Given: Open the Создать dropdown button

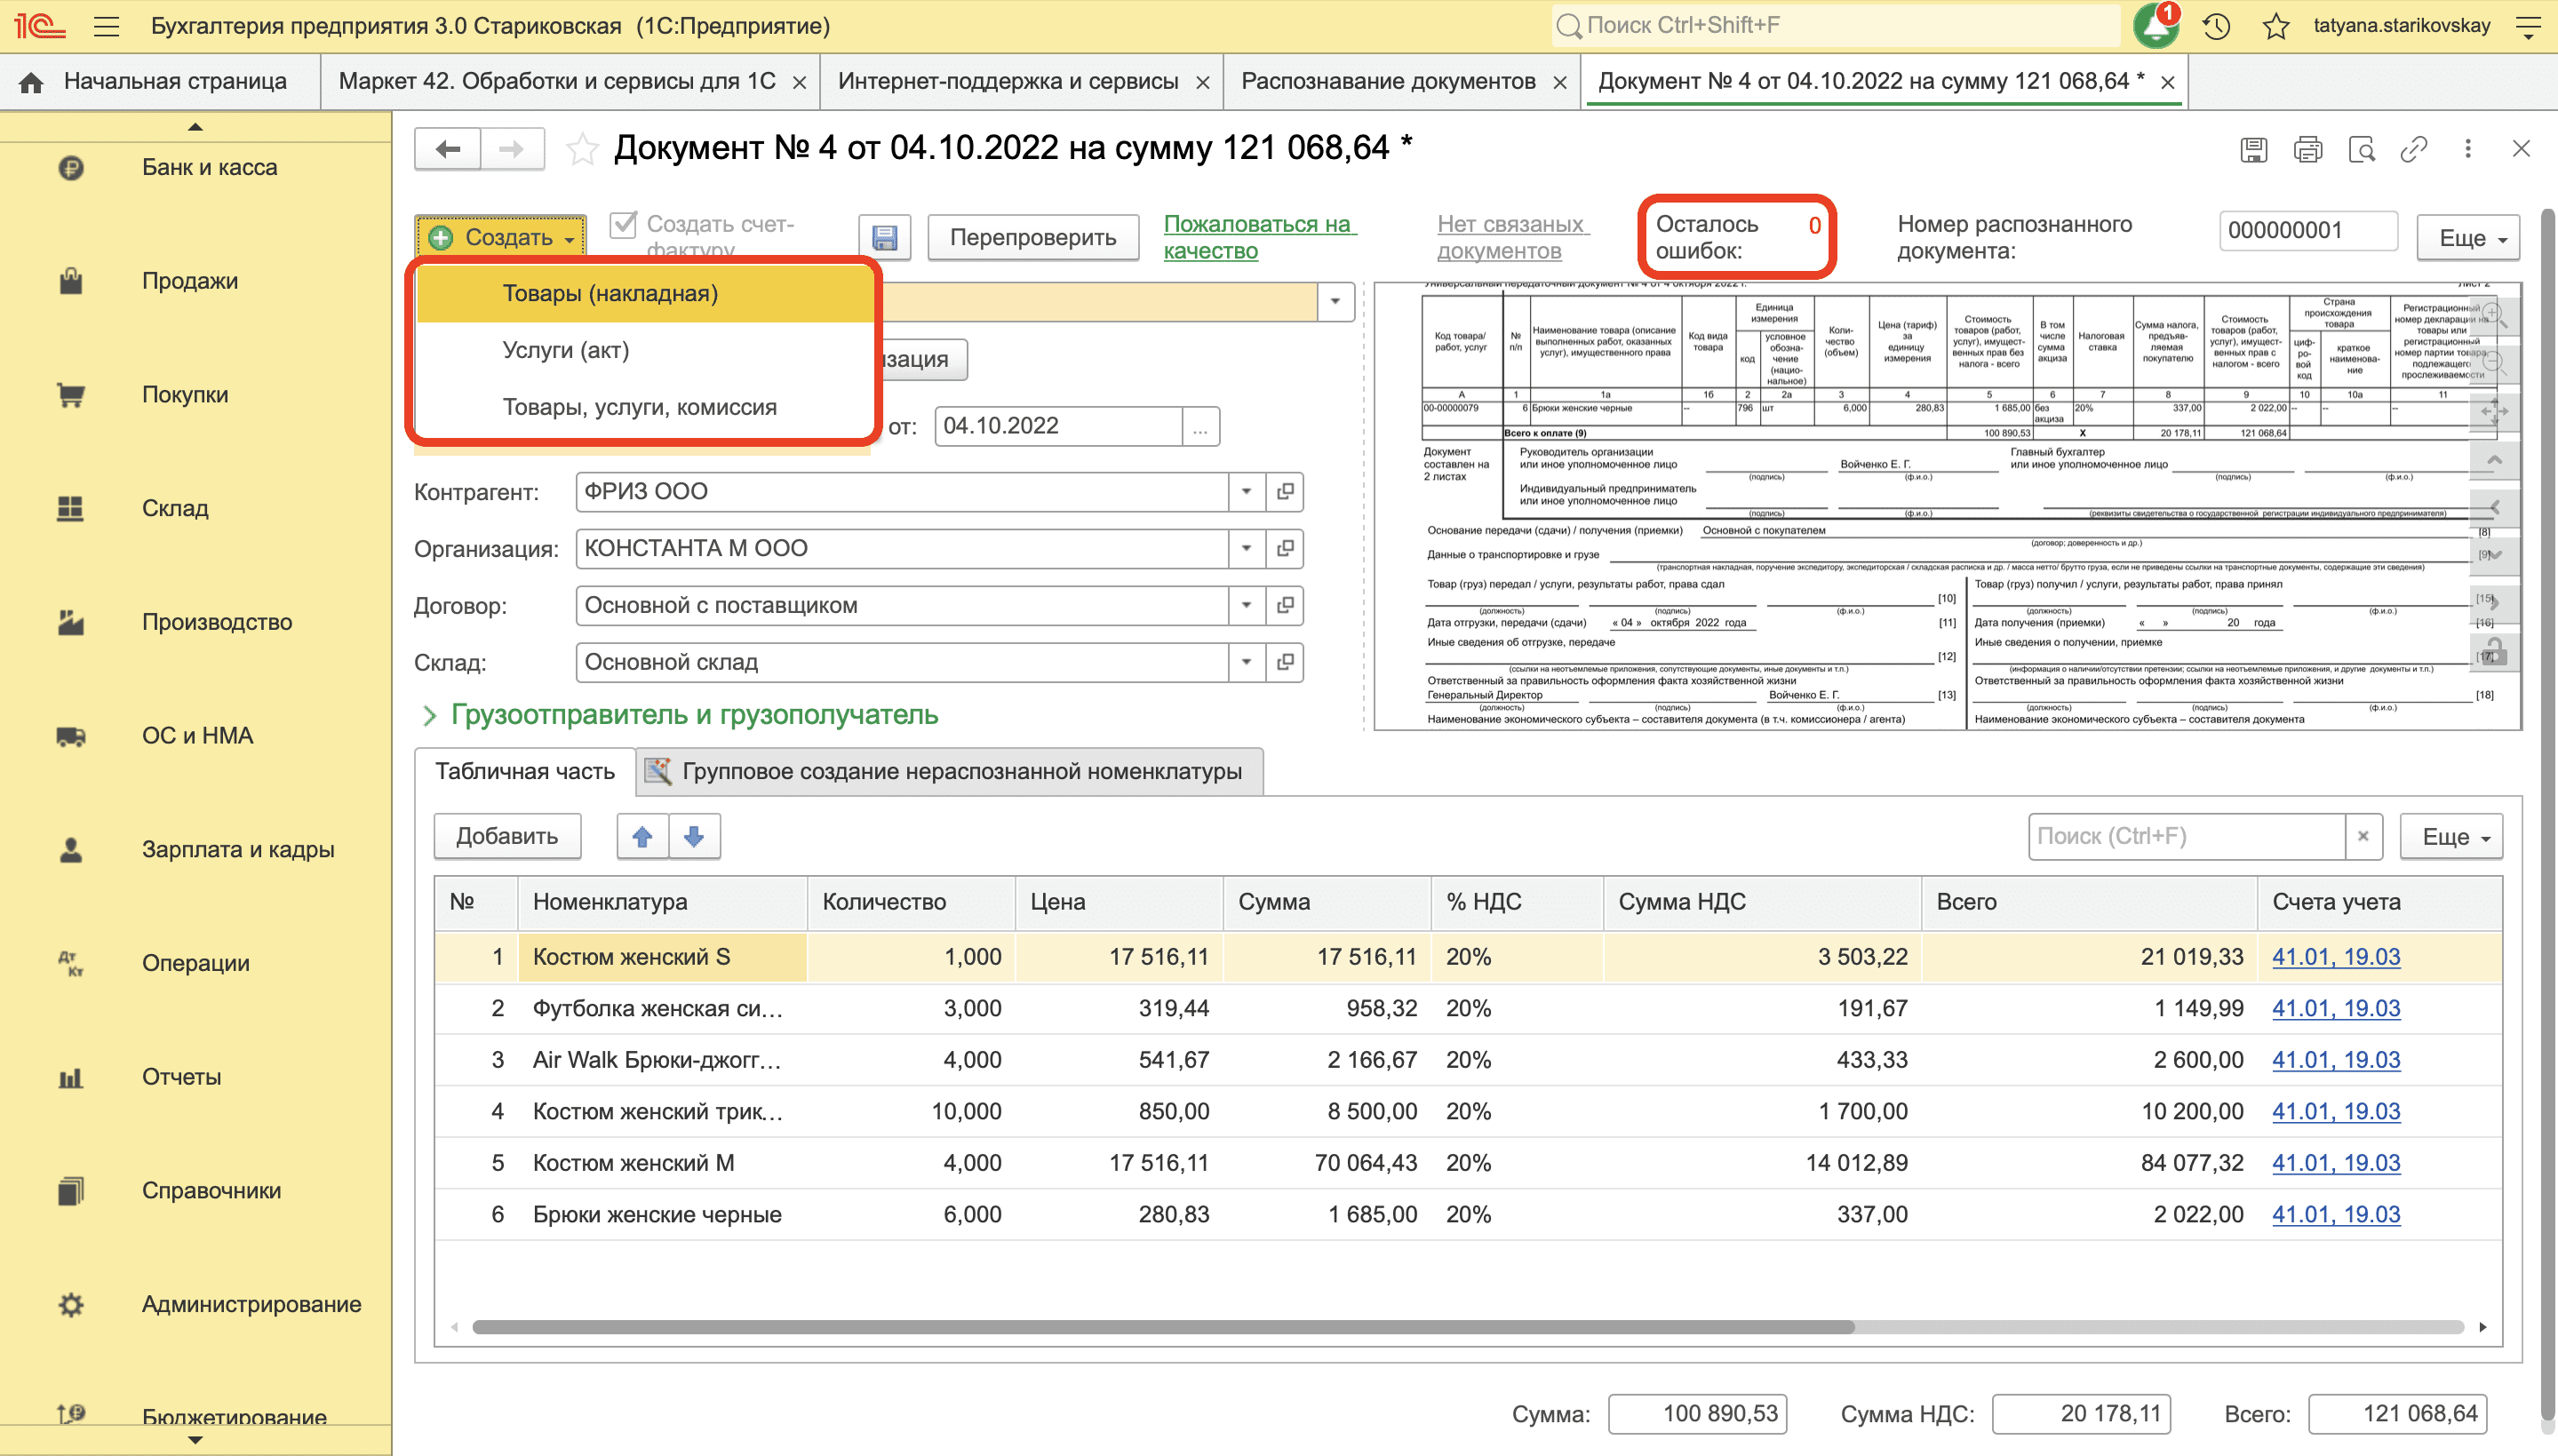Looking at the screenshot, I should [501, 238].
